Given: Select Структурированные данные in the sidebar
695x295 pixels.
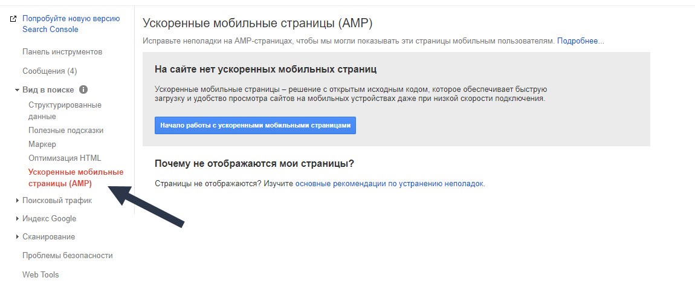Looking at the screenshot, I should [x=65, y=111].
